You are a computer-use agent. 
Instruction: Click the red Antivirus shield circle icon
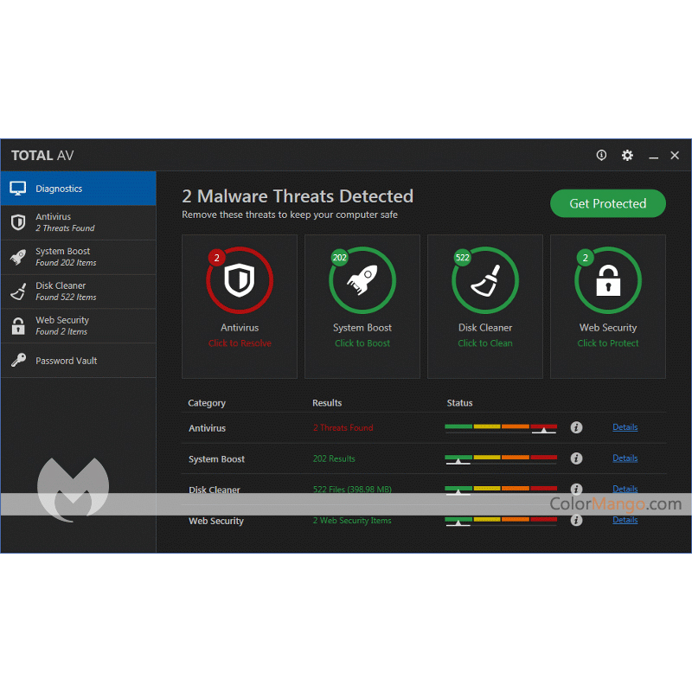[240, 280]
